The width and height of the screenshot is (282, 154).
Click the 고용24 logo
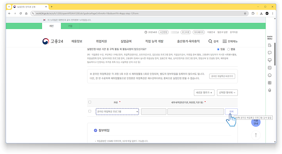click(x=53, y=41)
